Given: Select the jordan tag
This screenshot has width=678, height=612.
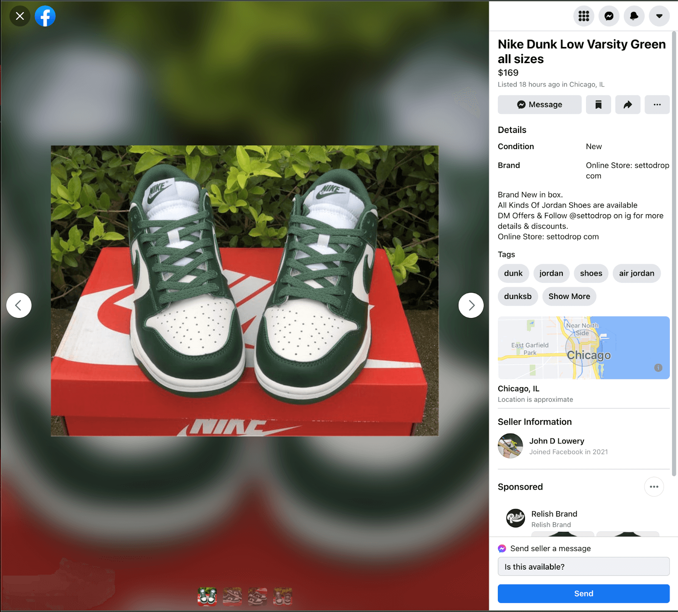Looking at the screenshot, I should pos(551,273).
